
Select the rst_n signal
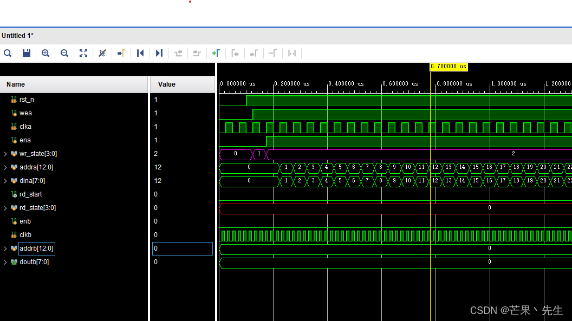(x=27, y=100)
